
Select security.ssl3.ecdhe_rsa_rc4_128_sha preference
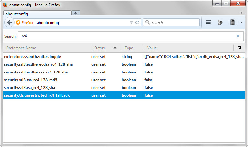(x=124, y=72)
